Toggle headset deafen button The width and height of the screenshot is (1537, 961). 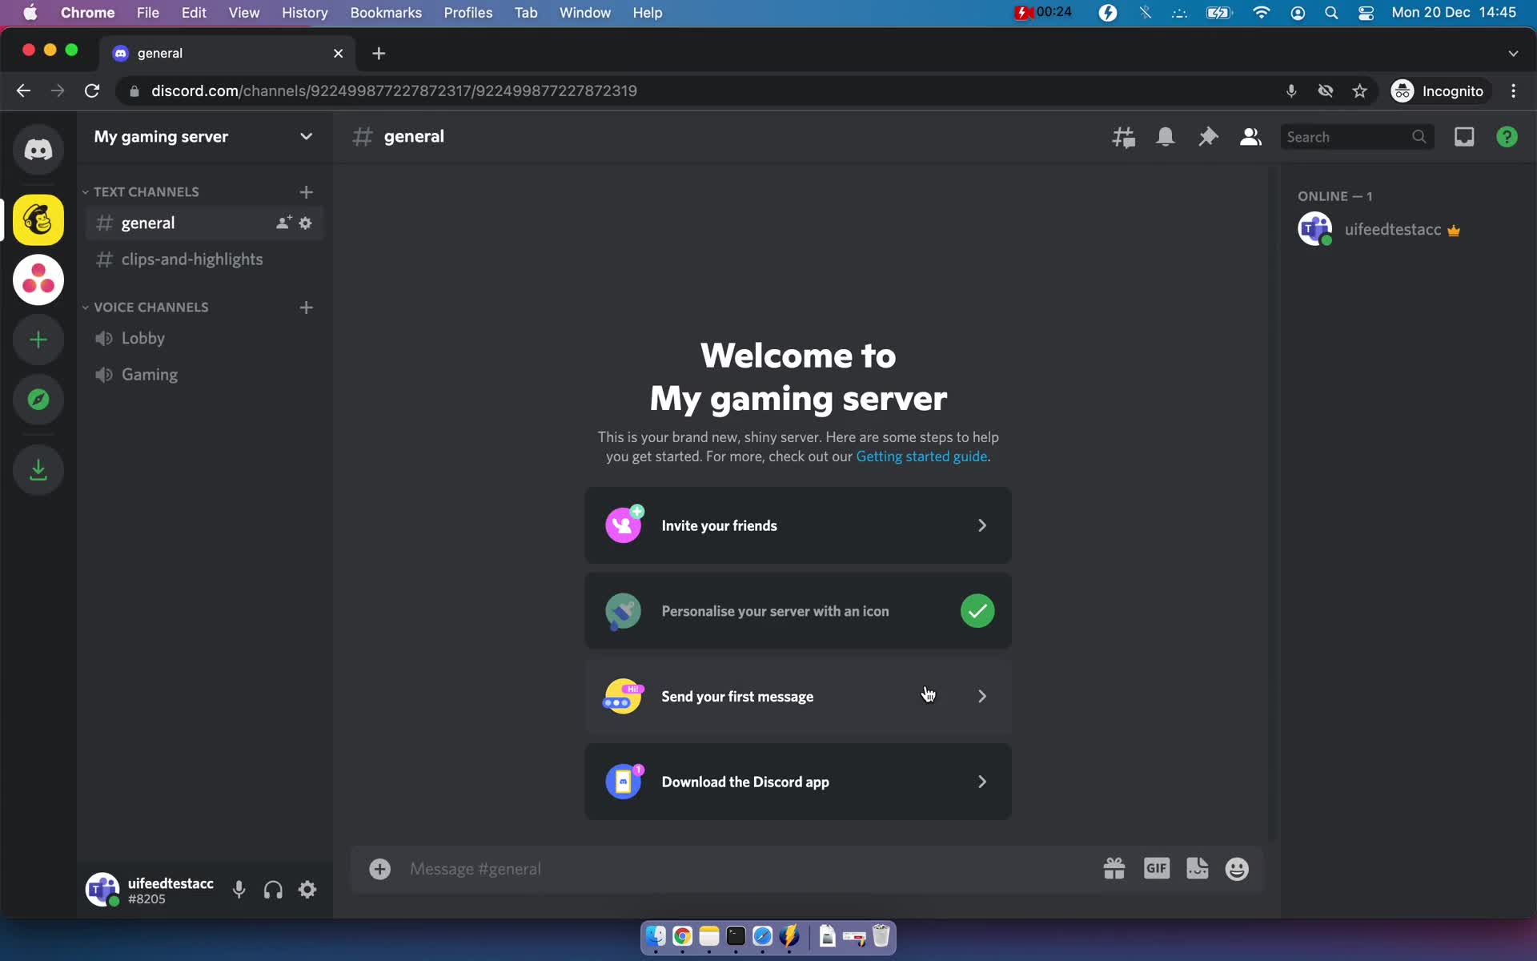pos(273,891)
